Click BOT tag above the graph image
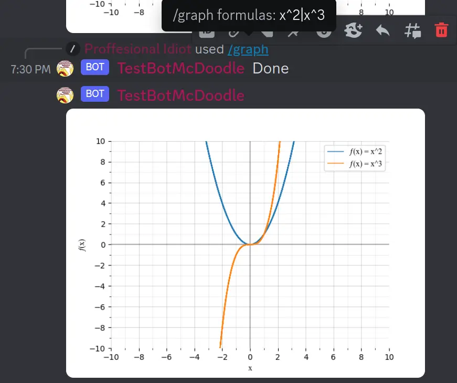 (95, 94)
